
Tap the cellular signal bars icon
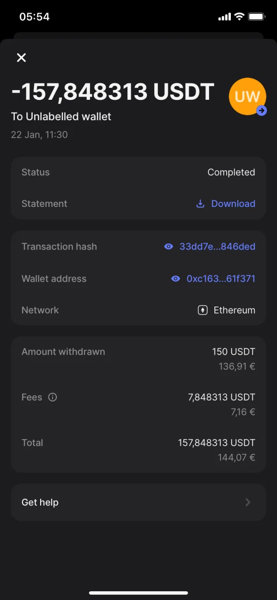[x=224, y=17]
